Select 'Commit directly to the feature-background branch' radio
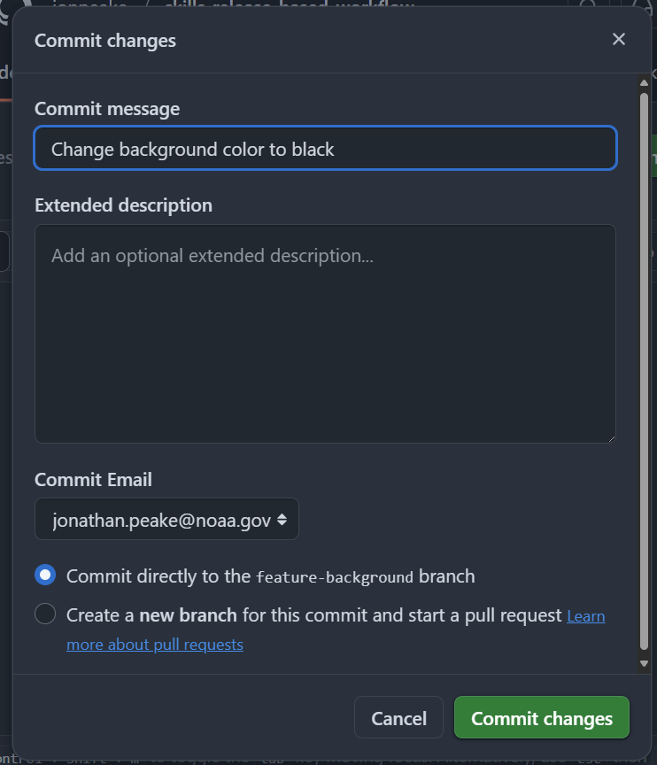The width and height of the screenshot is (657, 765). (x=45, y=575)
